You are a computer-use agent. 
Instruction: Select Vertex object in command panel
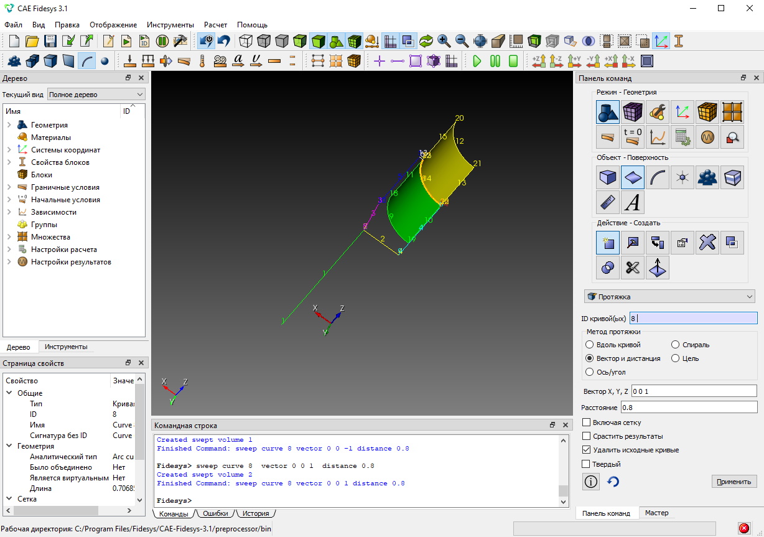coord(682,179)
